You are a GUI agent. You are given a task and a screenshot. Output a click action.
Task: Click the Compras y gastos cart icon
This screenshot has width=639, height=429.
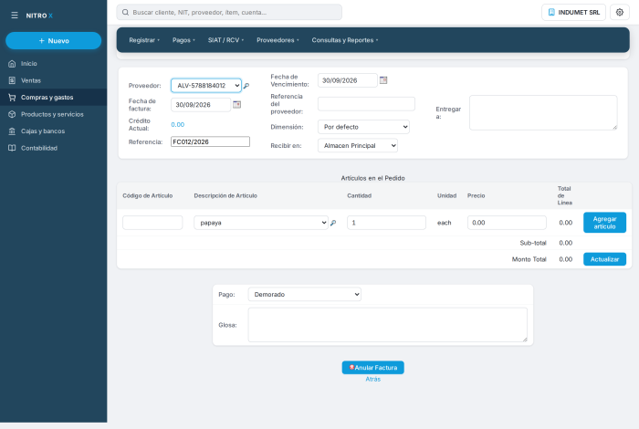(12, 98)
